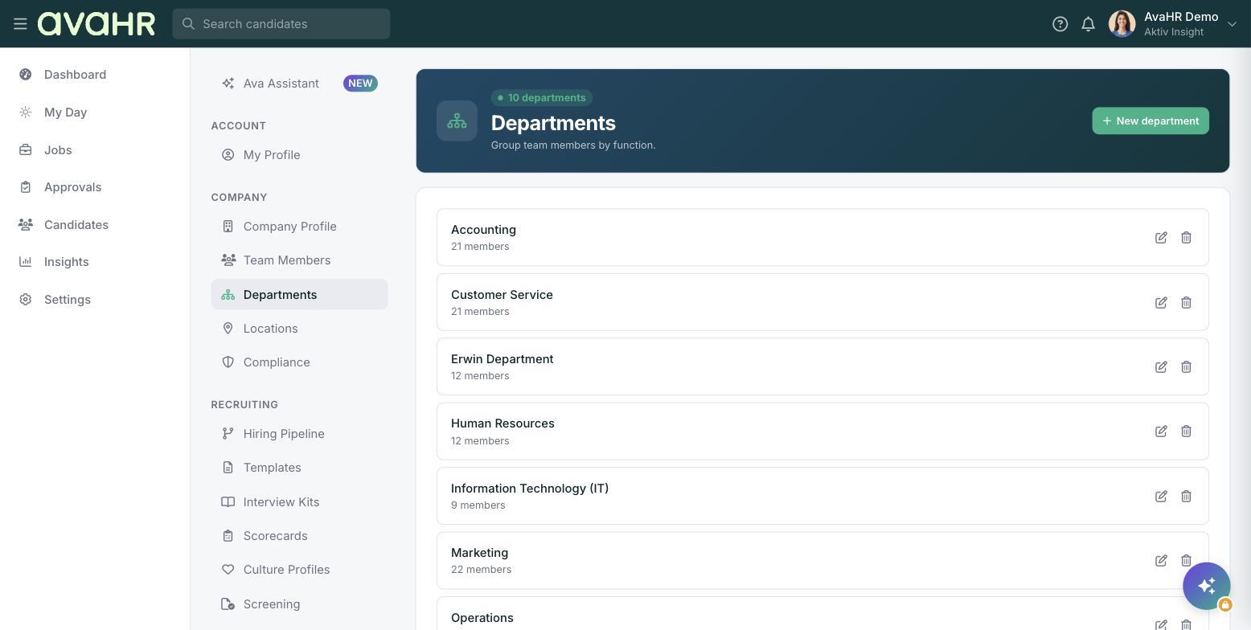Click the 10 departments badge
This screenshot has height=630, width=1251.
click(x=542, y=98)
